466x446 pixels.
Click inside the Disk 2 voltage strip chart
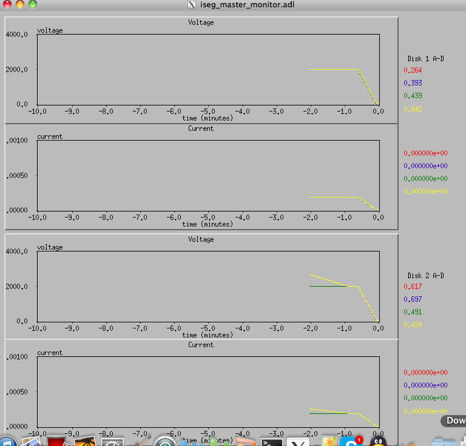tap(208, 287)
